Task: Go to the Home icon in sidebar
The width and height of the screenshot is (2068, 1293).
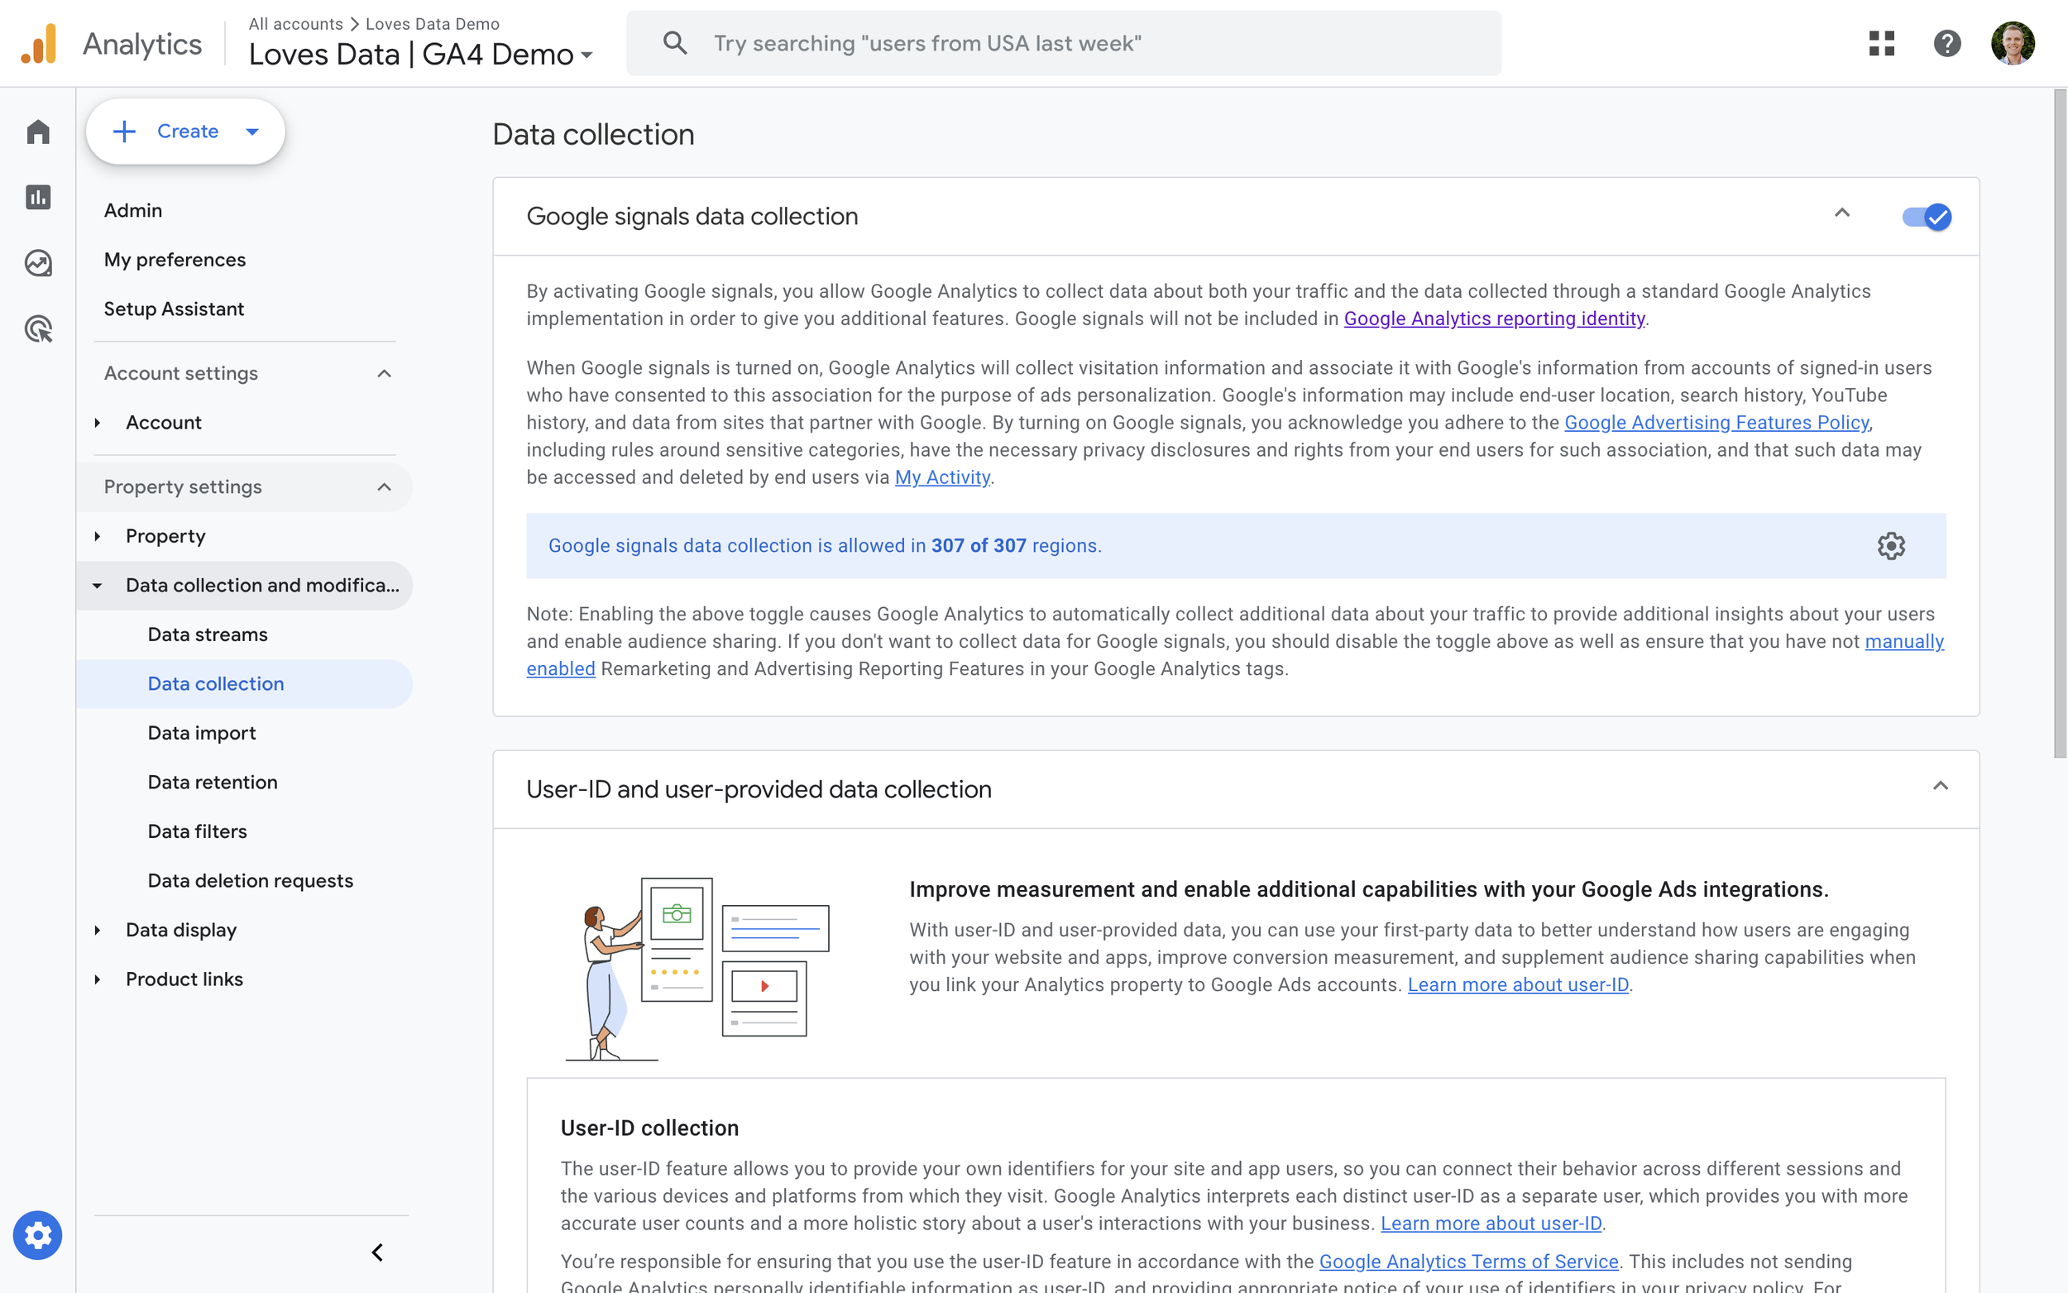Action: point(39,132)
